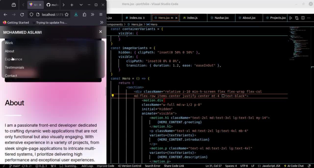
Task: Run code with play icon
Action: click(291, 18)
